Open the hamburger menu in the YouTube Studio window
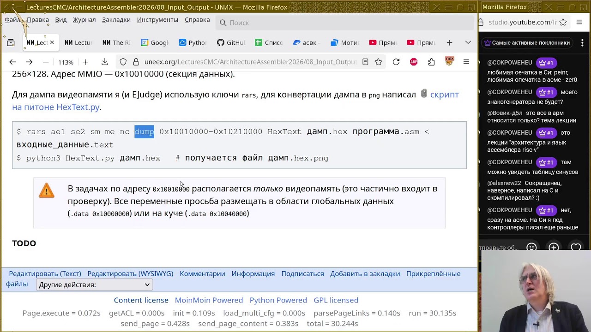 pyautogui.click(x=579, y=22)
